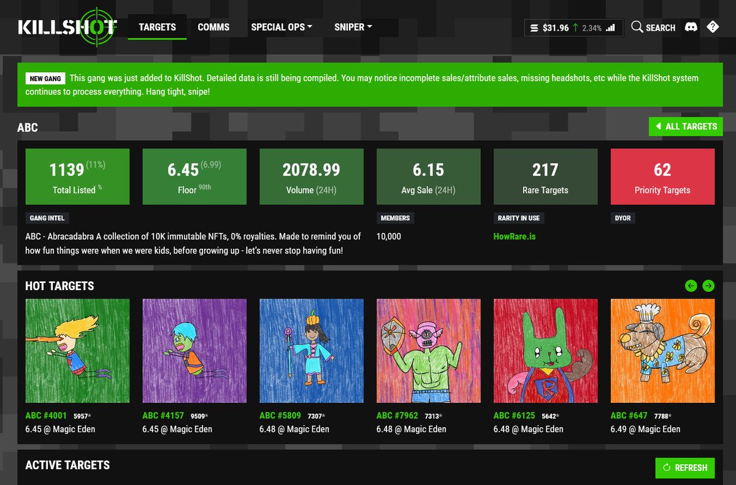The width and height of the screenshot is (736, 485).
Task: Open ABC #7962 thumbnail image
Action: [x=428, y=351]
